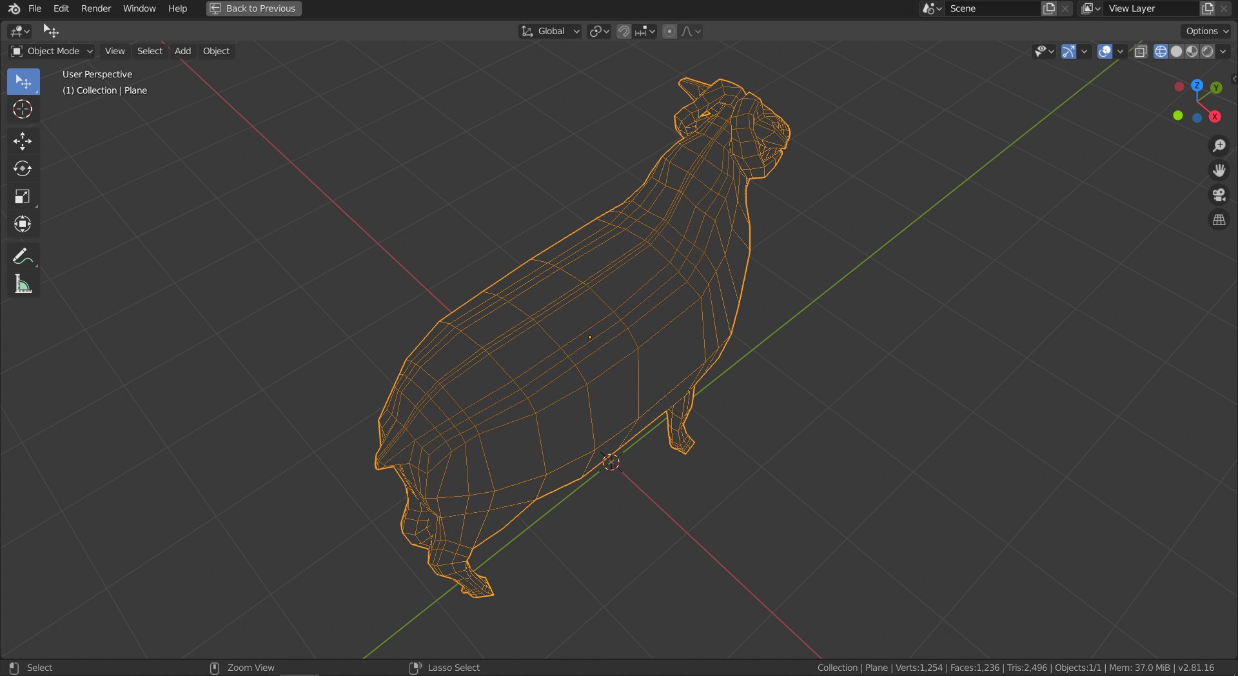Expand the shading options dropdown arrow
This screenshot has width=1238, height=676.
click(x=1223, y=51)
